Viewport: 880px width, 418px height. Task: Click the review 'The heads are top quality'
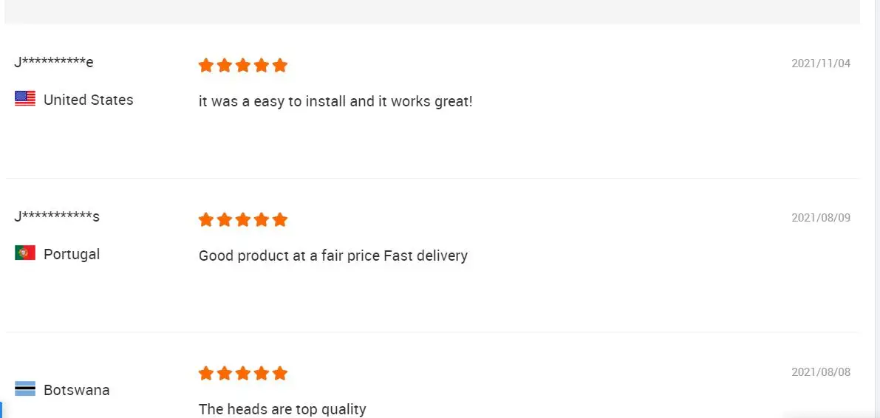pos(282,408)
